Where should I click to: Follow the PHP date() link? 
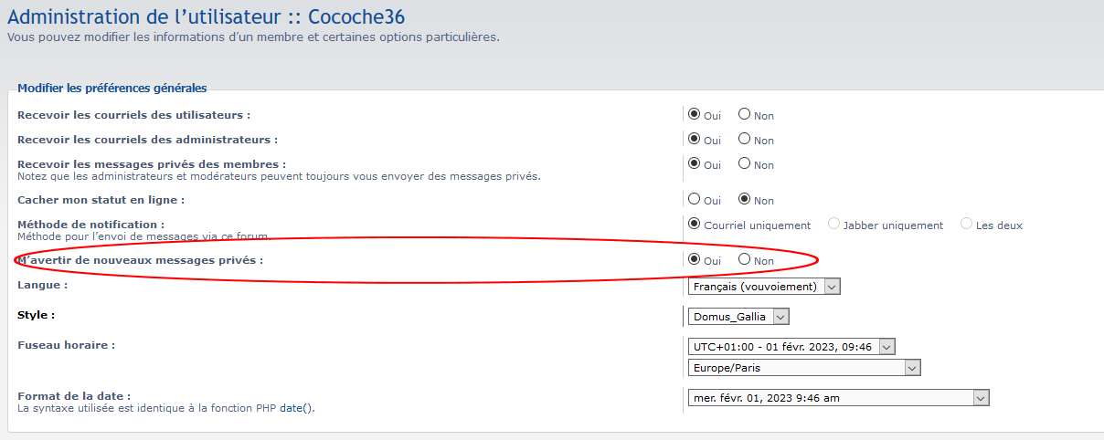click(x=296, y=408)
